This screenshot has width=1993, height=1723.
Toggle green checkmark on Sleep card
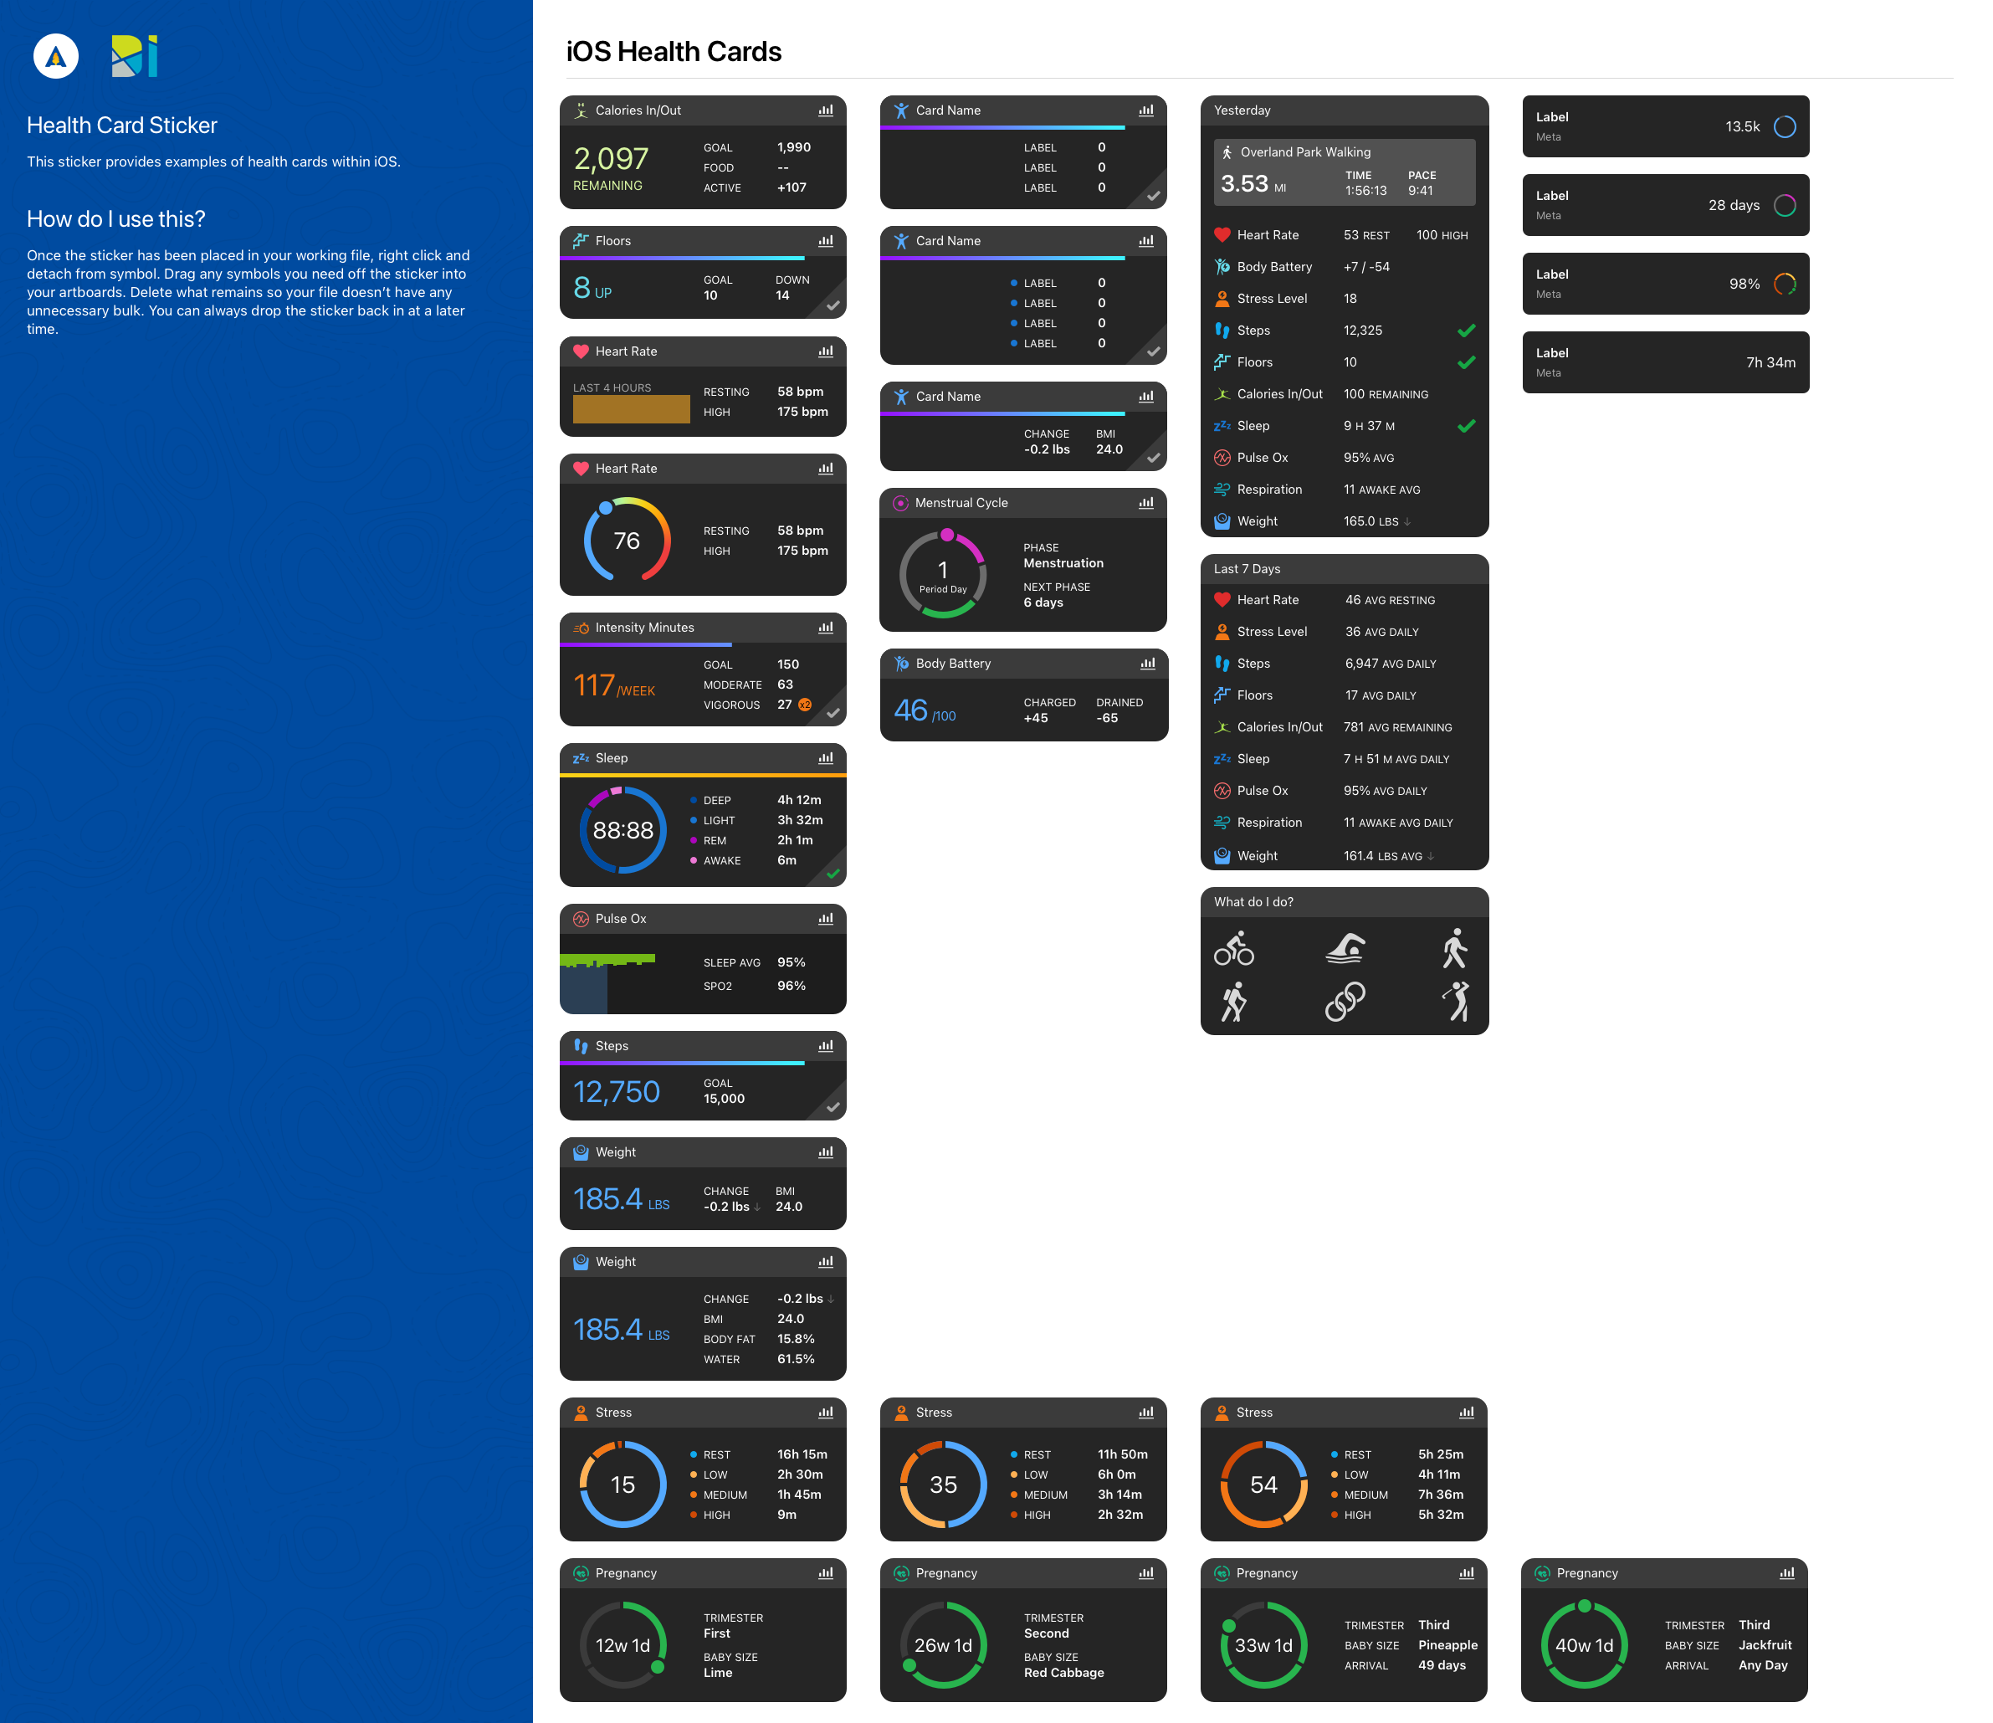tap(833, 874)
